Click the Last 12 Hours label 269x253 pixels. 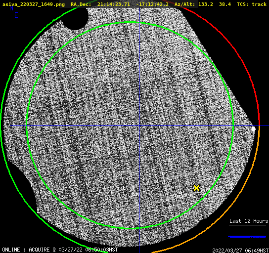249,221
